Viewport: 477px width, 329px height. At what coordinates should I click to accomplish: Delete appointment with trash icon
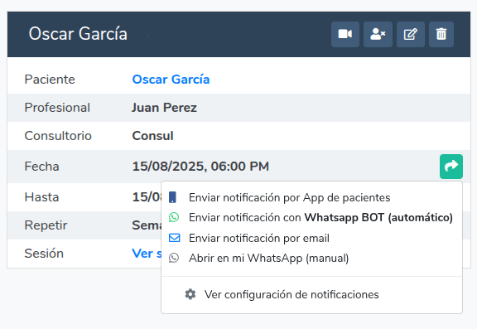pyautogui.click(x=441, y=34)
